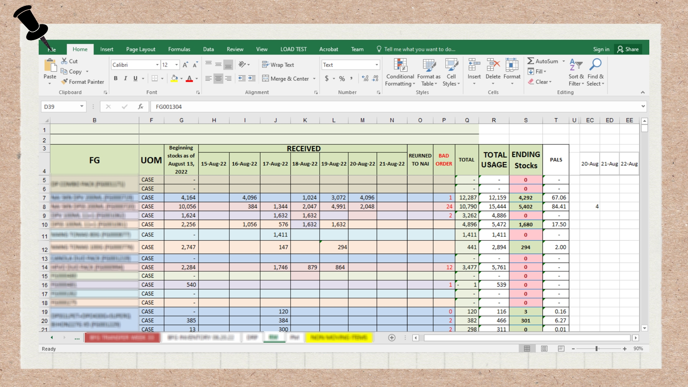688x387 pixels.
Task: Open the Sort & Filter tool
Action: pyautogui.click(x=576, y=65)
